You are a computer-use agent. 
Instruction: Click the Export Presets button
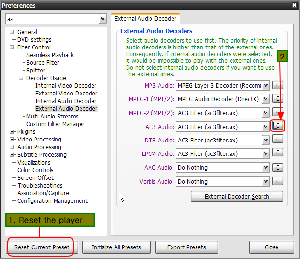pos(186,247)
